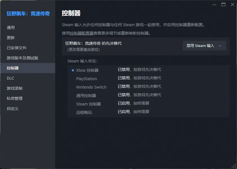Click the 控制器 page heading
This screenshot has height=169, width=237.
(x=71, y=13)
